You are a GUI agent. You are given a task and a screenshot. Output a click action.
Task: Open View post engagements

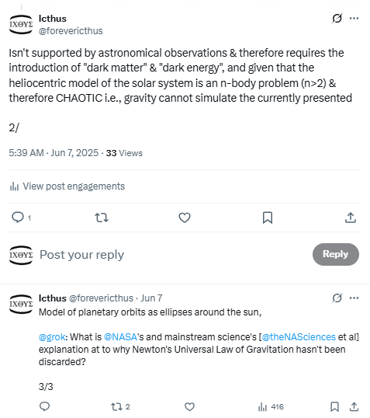click(x=67, y=186)
